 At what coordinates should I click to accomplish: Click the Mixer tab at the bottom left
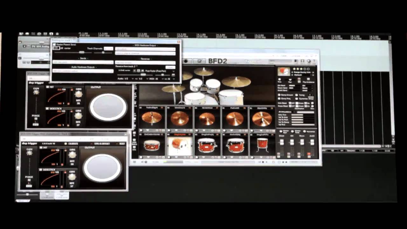[x=23, y=201]
